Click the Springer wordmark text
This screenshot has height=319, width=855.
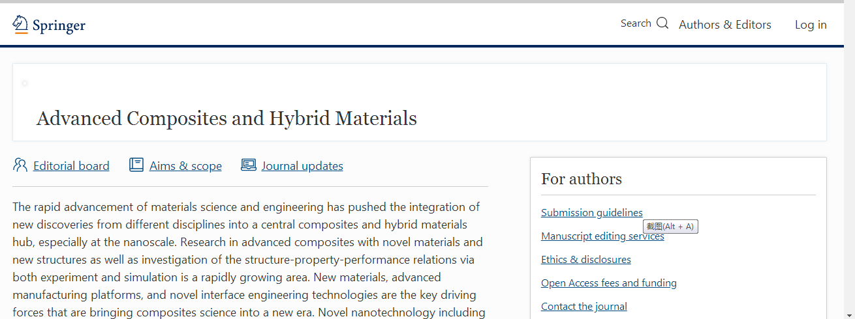(x=59, y=26)
